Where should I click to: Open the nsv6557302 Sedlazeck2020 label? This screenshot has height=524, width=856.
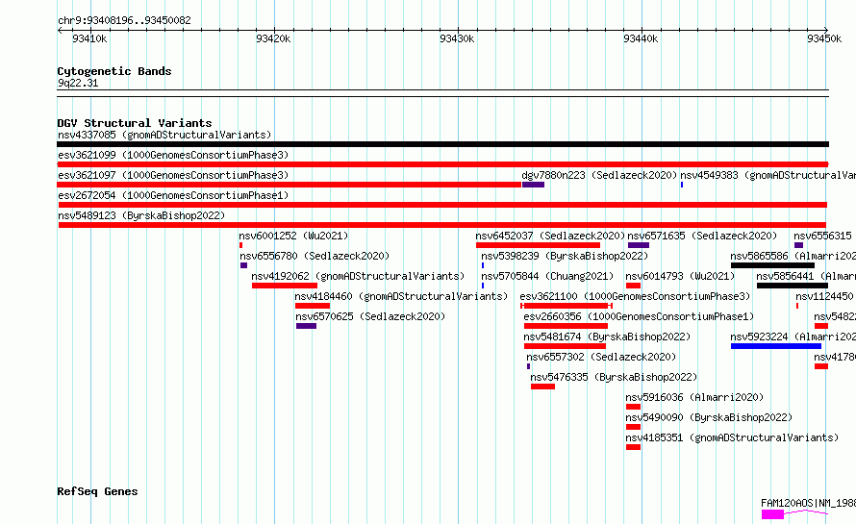(x=601, y=357)
